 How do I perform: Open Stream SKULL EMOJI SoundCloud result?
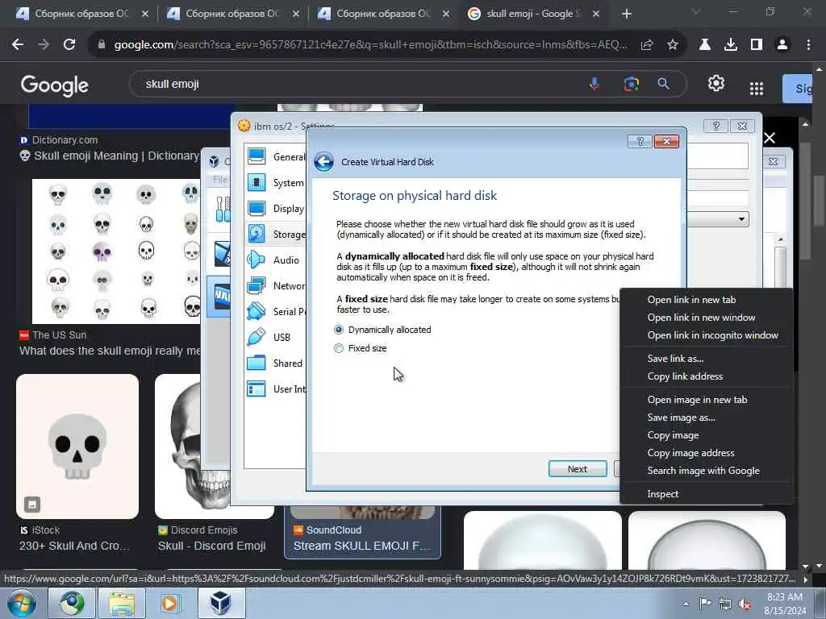(x=362, y=546)
